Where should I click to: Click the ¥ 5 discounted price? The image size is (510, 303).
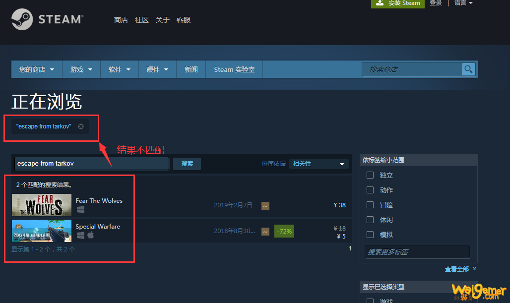point(341,237)
